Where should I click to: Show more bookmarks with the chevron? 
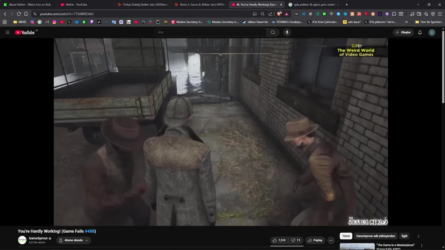pyautogui.click(x=406, y=22)
